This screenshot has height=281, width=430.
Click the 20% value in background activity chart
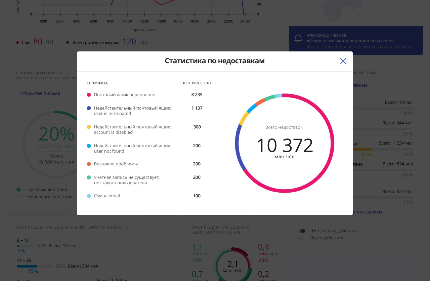56,134
